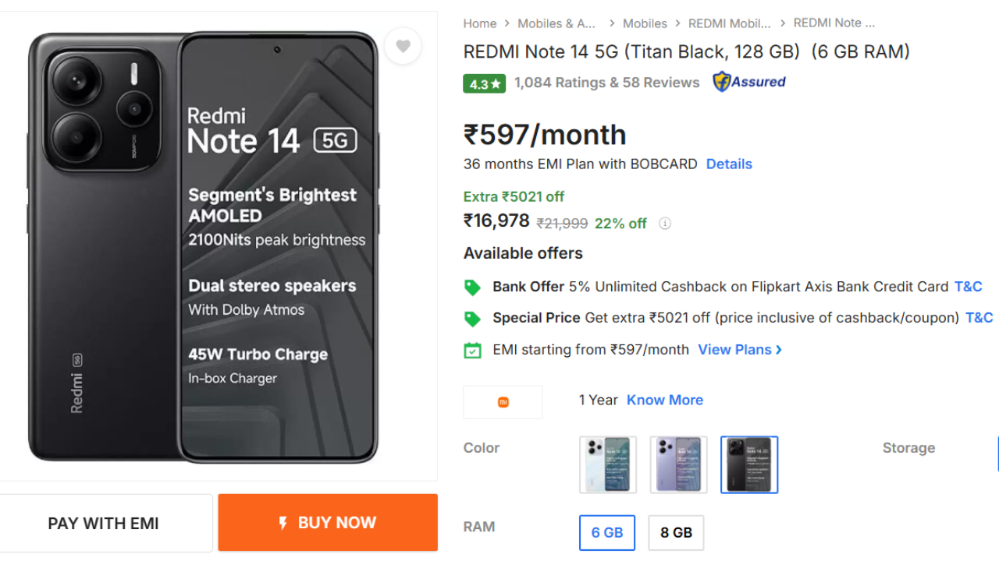Expand the REDMI Mobil... breadcrumb
This screenshot has height=561, width=999.
click(729, 23)
